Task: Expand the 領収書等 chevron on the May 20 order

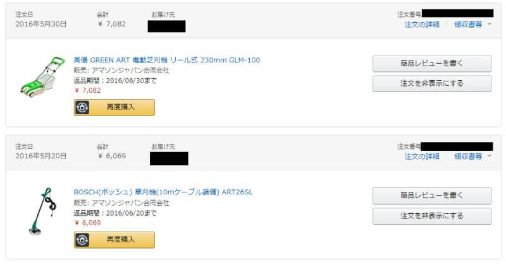Action: pyautogui.click(x=490, y=156)
